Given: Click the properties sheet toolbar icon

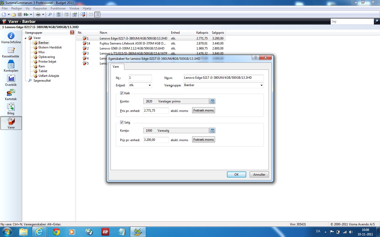Looking at the screenshot, I should click(x=75, y=14).
